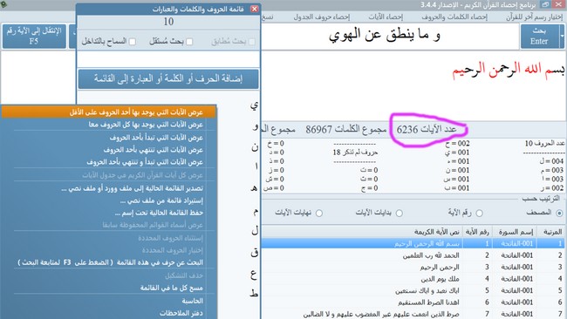Click the app icon in the top-left corner
The width and height of the screenshot is (567, 319).
3,4
